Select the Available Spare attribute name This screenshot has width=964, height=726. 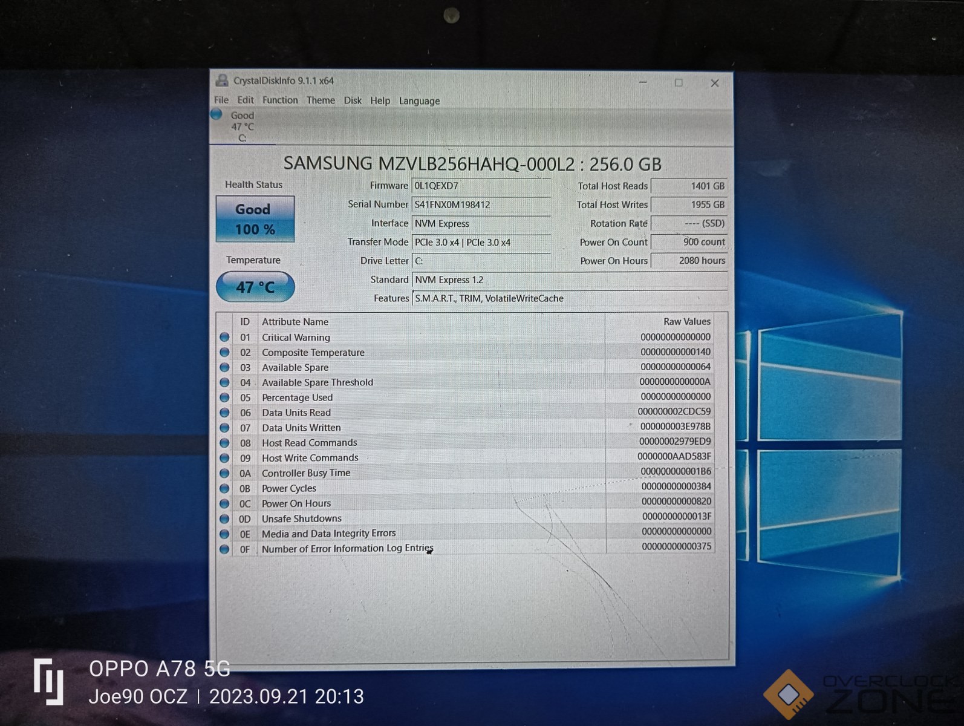pyautogui.click(x=295, y=367)
